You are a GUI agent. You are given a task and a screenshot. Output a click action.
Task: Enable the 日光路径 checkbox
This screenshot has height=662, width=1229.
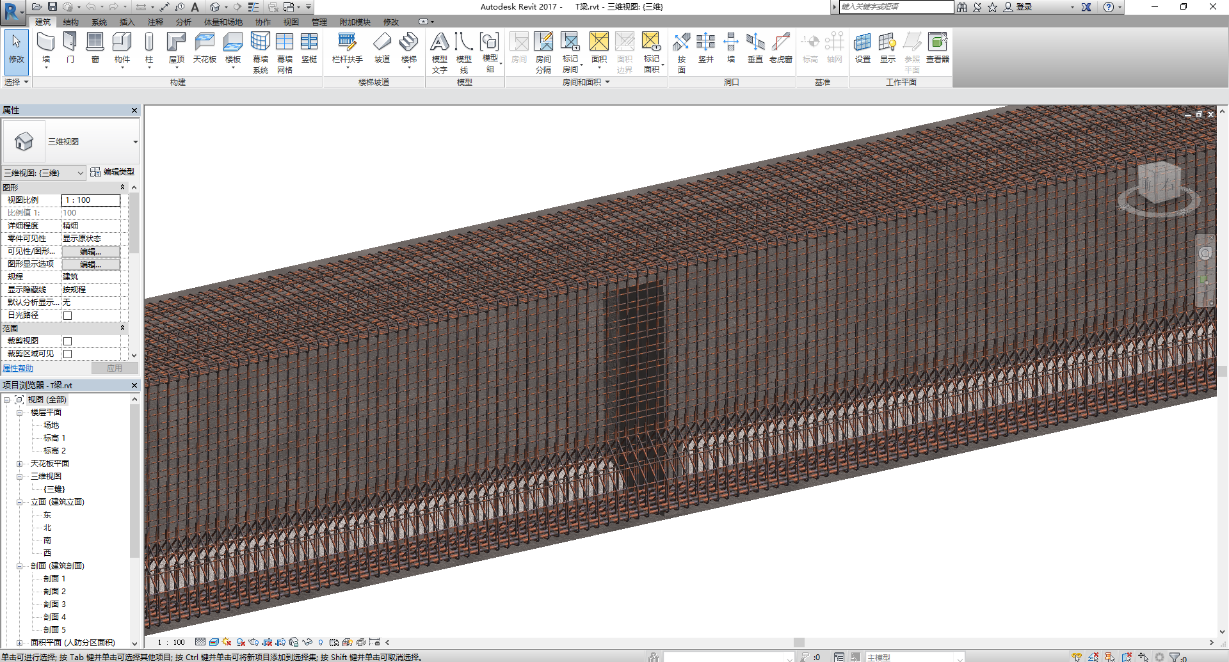[67, 315]
